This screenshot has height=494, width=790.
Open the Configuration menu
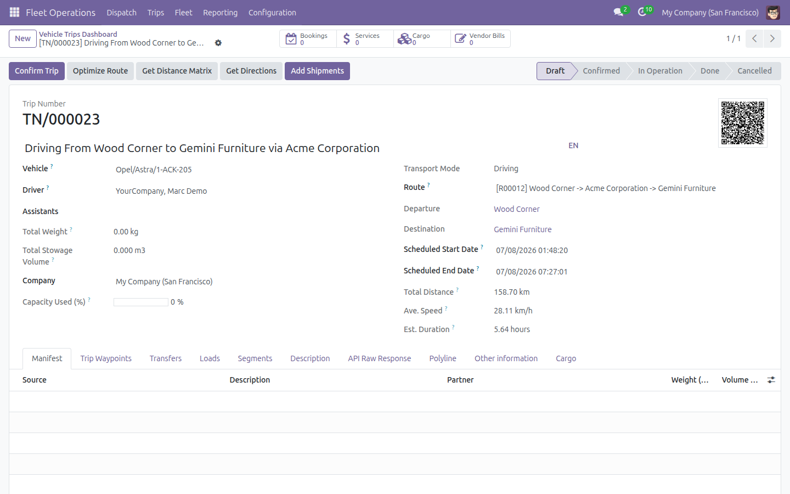point(272,12)
